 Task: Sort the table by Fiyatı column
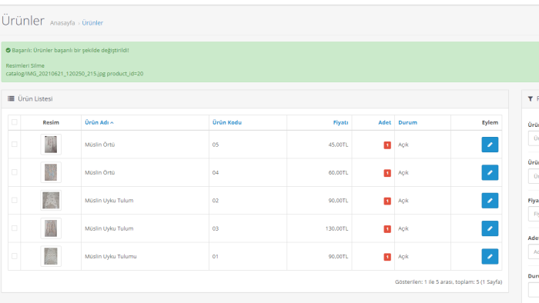pyautogui.click(x=340, y=122)
